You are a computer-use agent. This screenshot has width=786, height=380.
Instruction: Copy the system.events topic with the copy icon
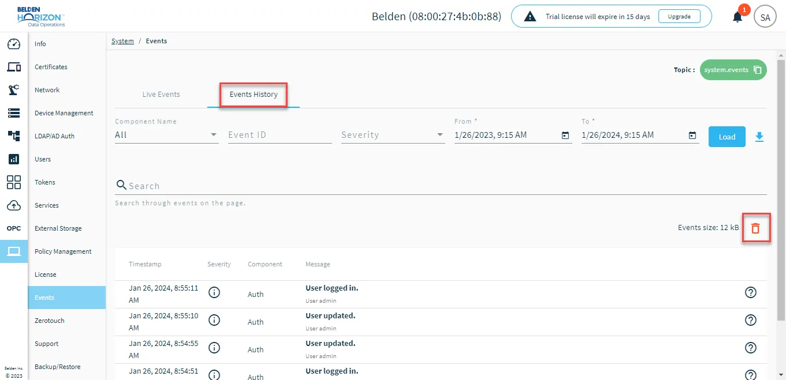click(x=758, y=70)
